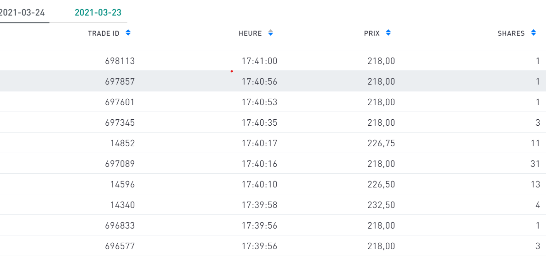The height and width of the screenshot is (256, 552).
Task: Select the row with trade ID 698113
Action: 120,61
